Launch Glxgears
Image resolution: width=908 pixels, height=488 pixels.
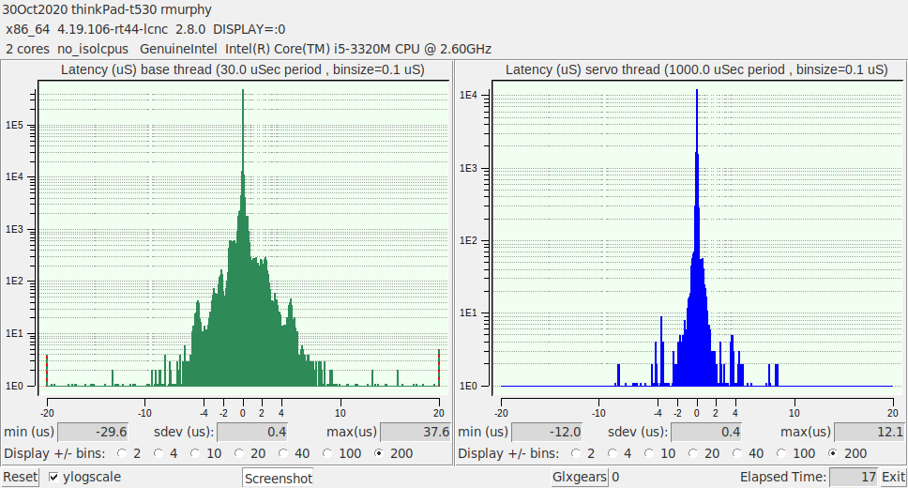point(580,477)
